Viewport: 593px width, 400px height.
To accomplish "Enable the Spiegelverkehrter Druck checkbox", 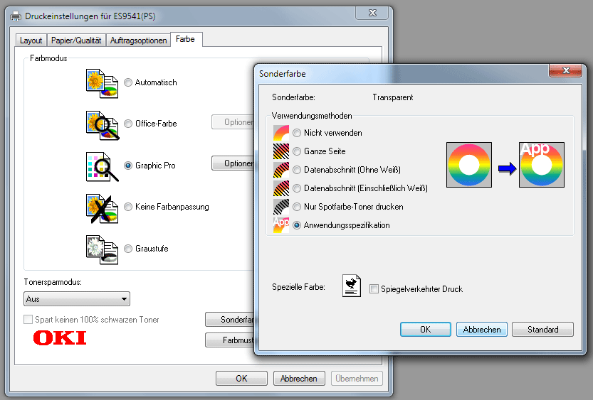I will pyautogui.click(x=374, y=289).
